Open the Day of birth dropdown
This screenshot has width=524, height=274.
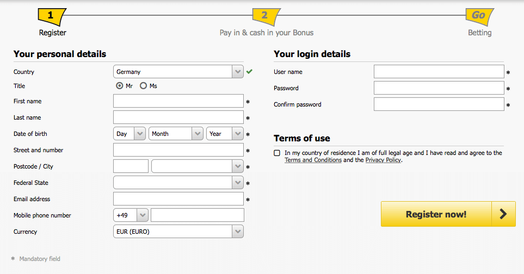(x=130, y=134)
